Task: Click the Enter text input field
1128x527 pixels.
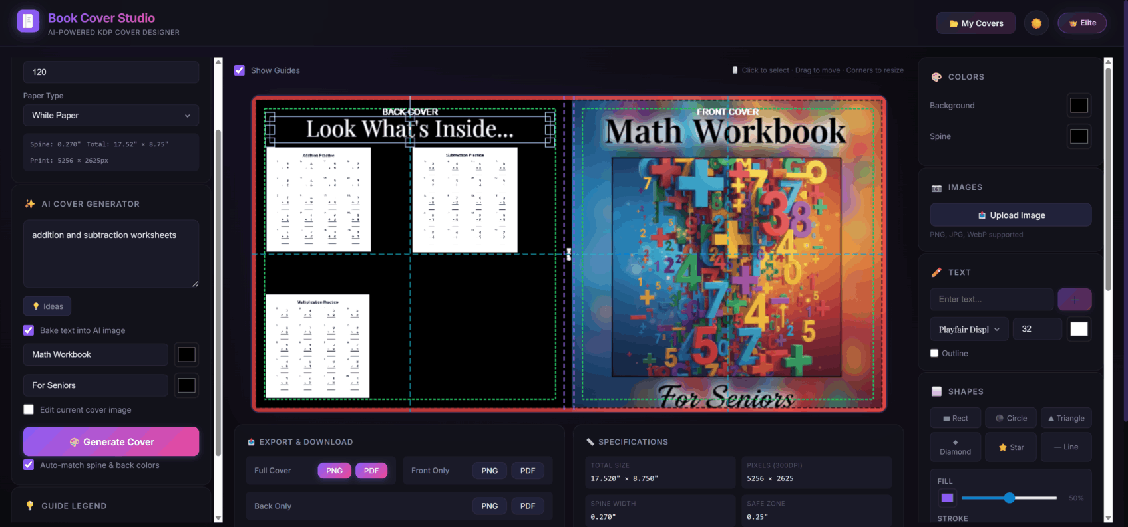Action: pyautogui.click(x=991, y=300)
